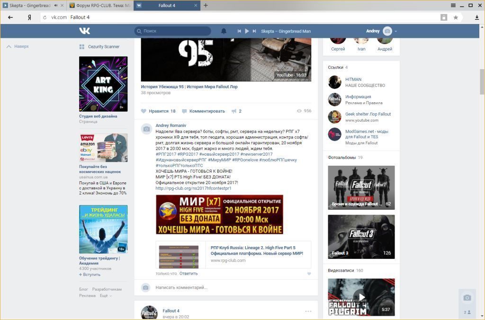485x320 pixels.
Task: Open browser downloads arrow icon
Action: pyautogui.click(x=477, y=18)
